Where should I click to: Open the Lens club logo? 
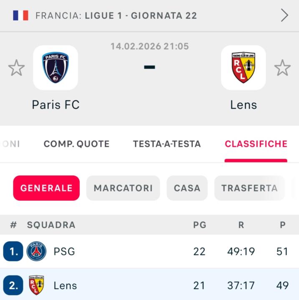coord(243,67)
